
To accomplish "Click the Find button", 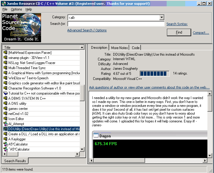I will tap(179, 32).
